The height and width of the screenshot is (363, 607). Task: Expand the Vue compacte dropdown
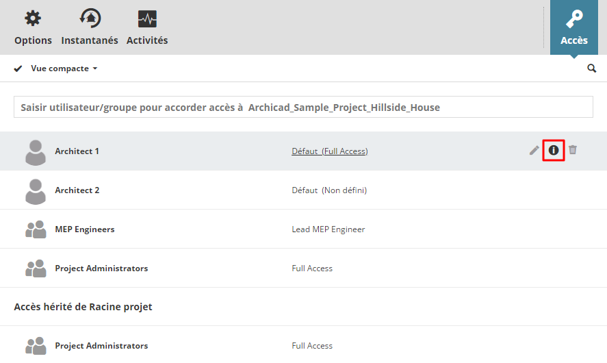64,68
